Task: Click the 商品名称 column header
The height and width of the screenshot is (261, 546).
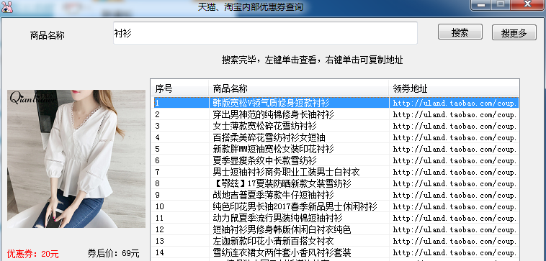Action: coord(299,88)
